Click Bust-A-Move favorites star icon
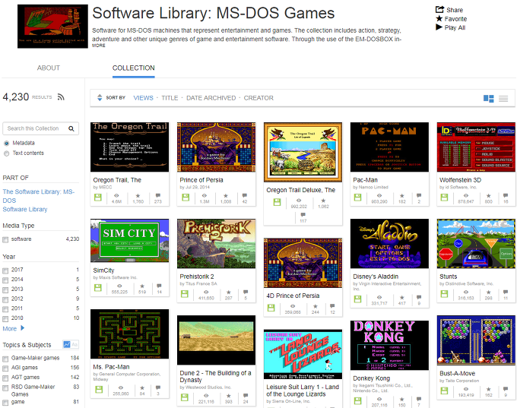The width and height of the screenshot is (517, 408). point(489,389)
